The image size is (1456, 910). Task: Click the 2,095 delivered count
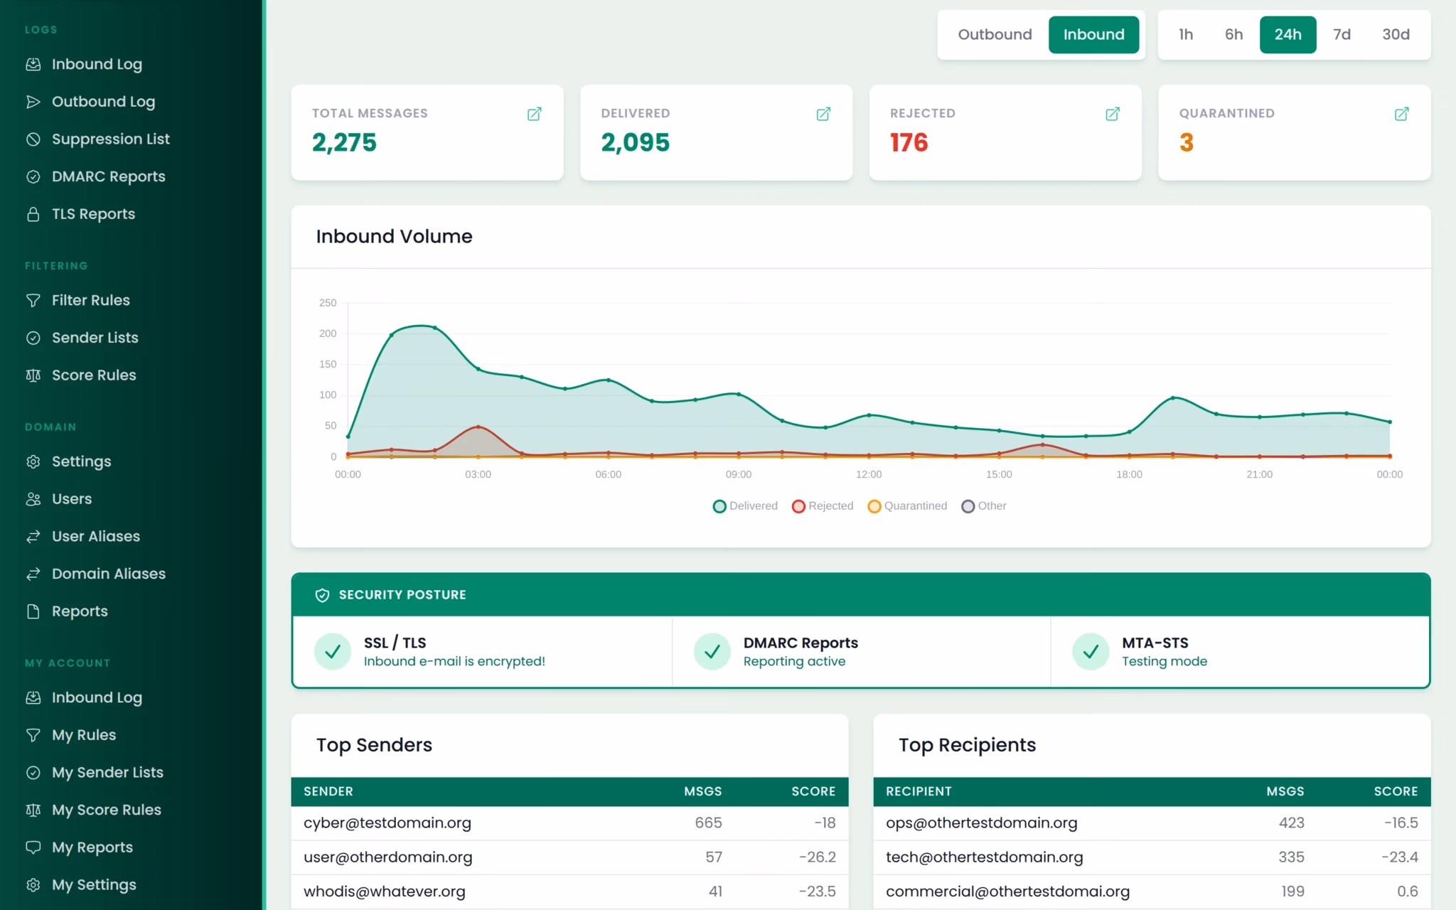pos(635,143)
